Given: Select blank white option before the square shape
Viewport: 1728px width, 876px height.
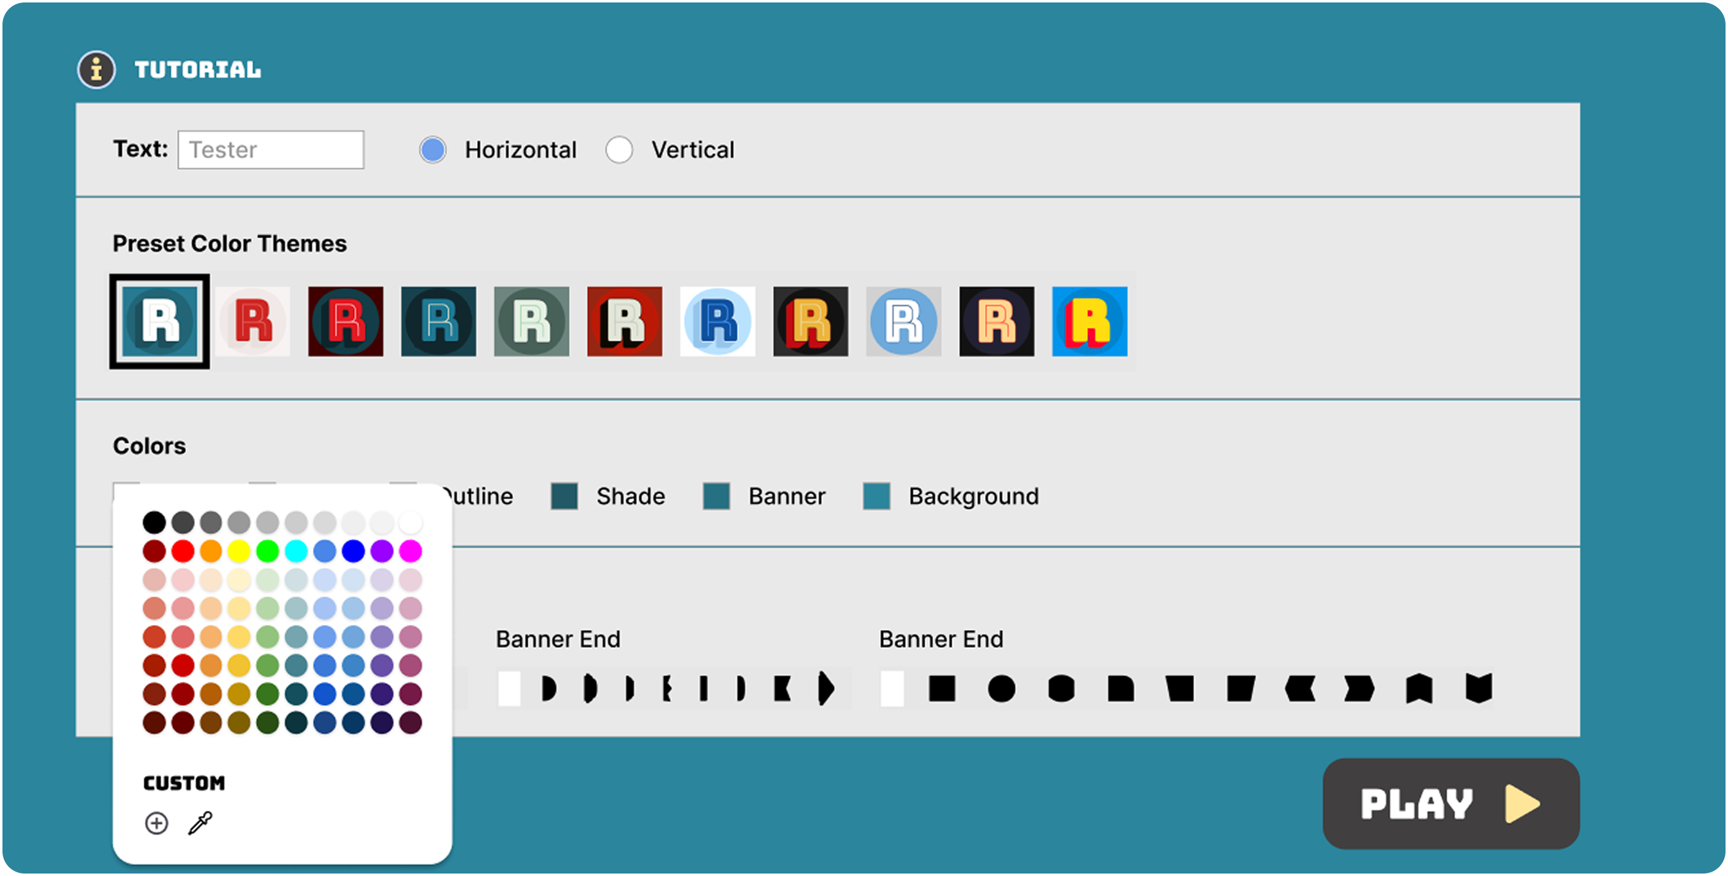Looking at the screenshot, I should point(892,689).
